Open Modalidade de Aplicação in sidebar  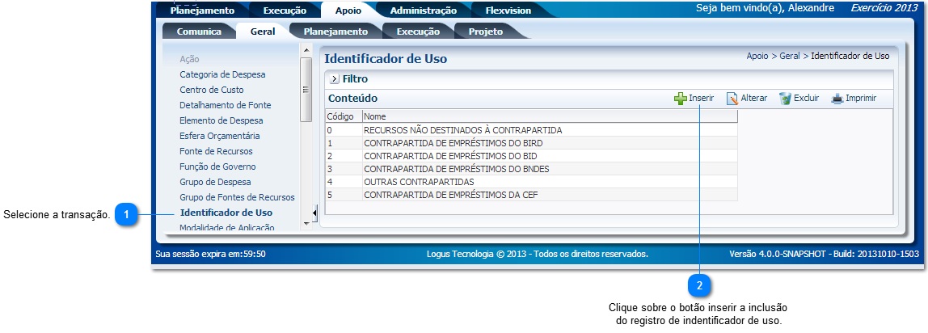(x=226, y=228)
